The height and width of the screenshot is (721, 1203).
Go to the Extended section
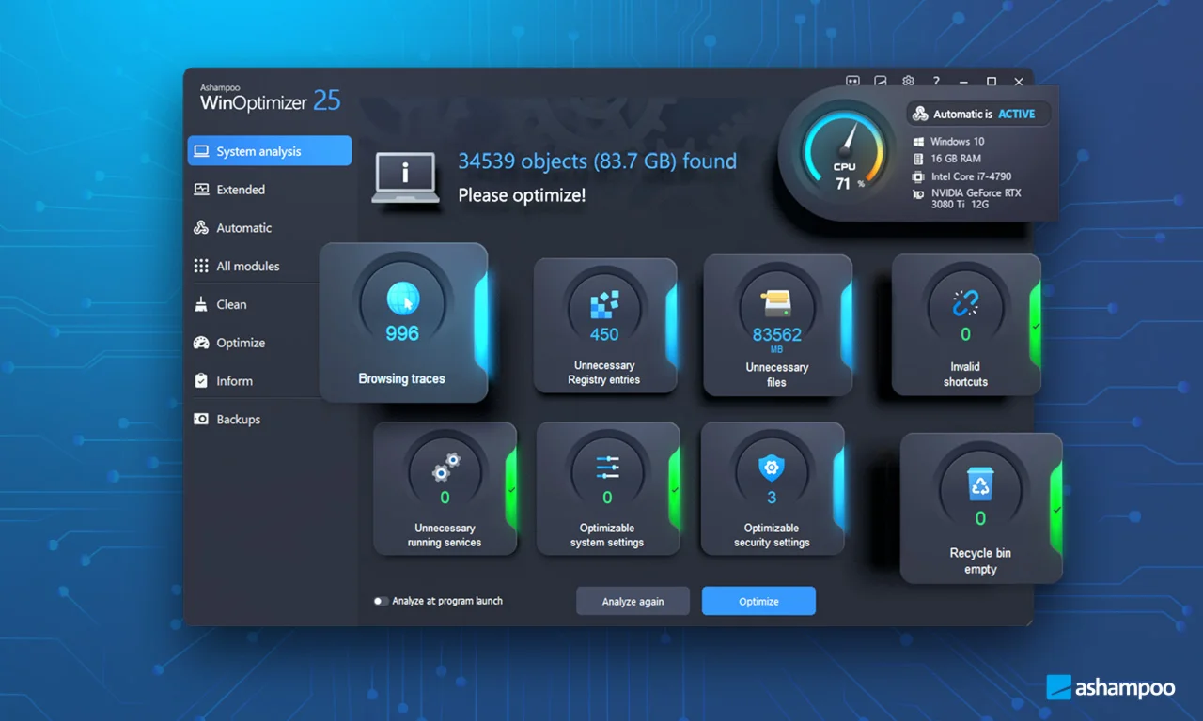(x=241, y=190)
